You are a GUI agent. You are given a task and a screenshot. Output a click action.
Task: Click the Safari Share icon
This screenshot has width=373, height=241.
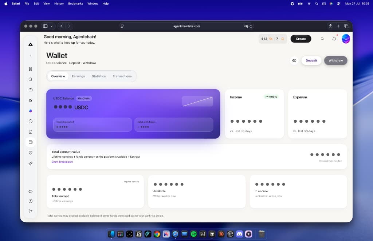point(330,26)
